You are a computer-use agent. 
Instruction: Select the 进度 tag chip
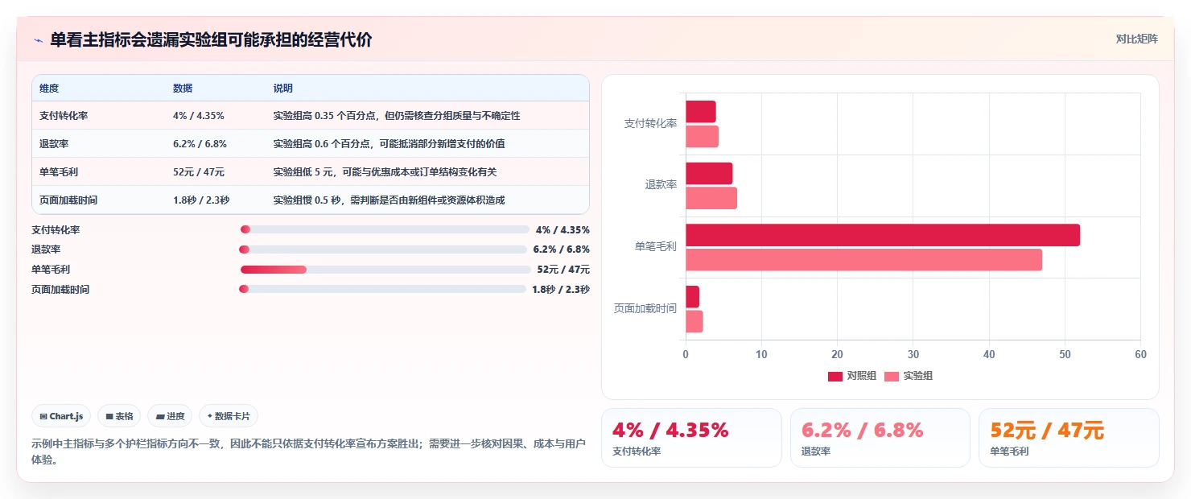pyautogui.click(x=170, y=416)
